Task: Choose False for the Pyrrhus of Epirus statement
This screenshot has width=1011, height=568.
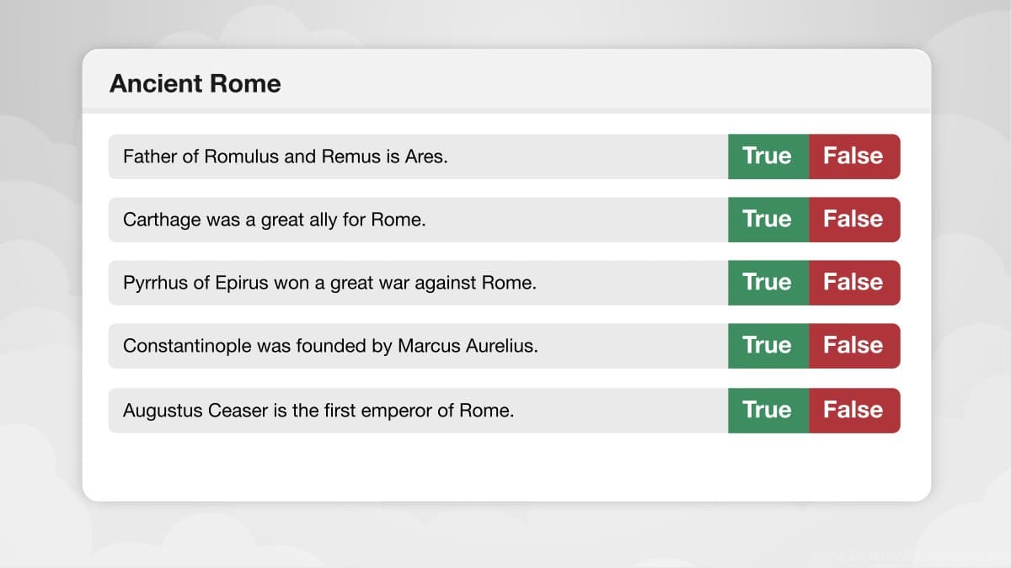Action: pos(854,283)
